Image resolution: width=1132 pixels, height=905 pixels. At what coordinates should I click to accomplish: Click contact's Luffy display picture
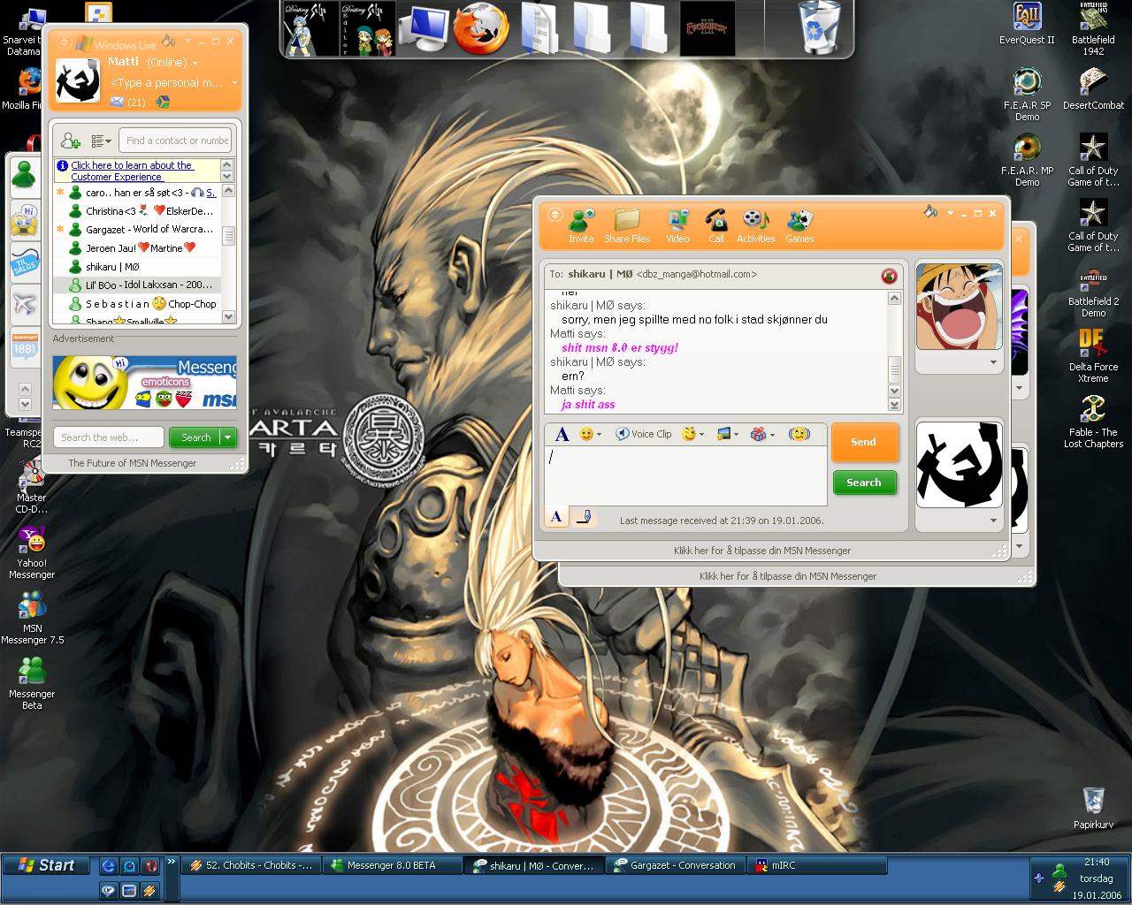click(x=960, y=307)
